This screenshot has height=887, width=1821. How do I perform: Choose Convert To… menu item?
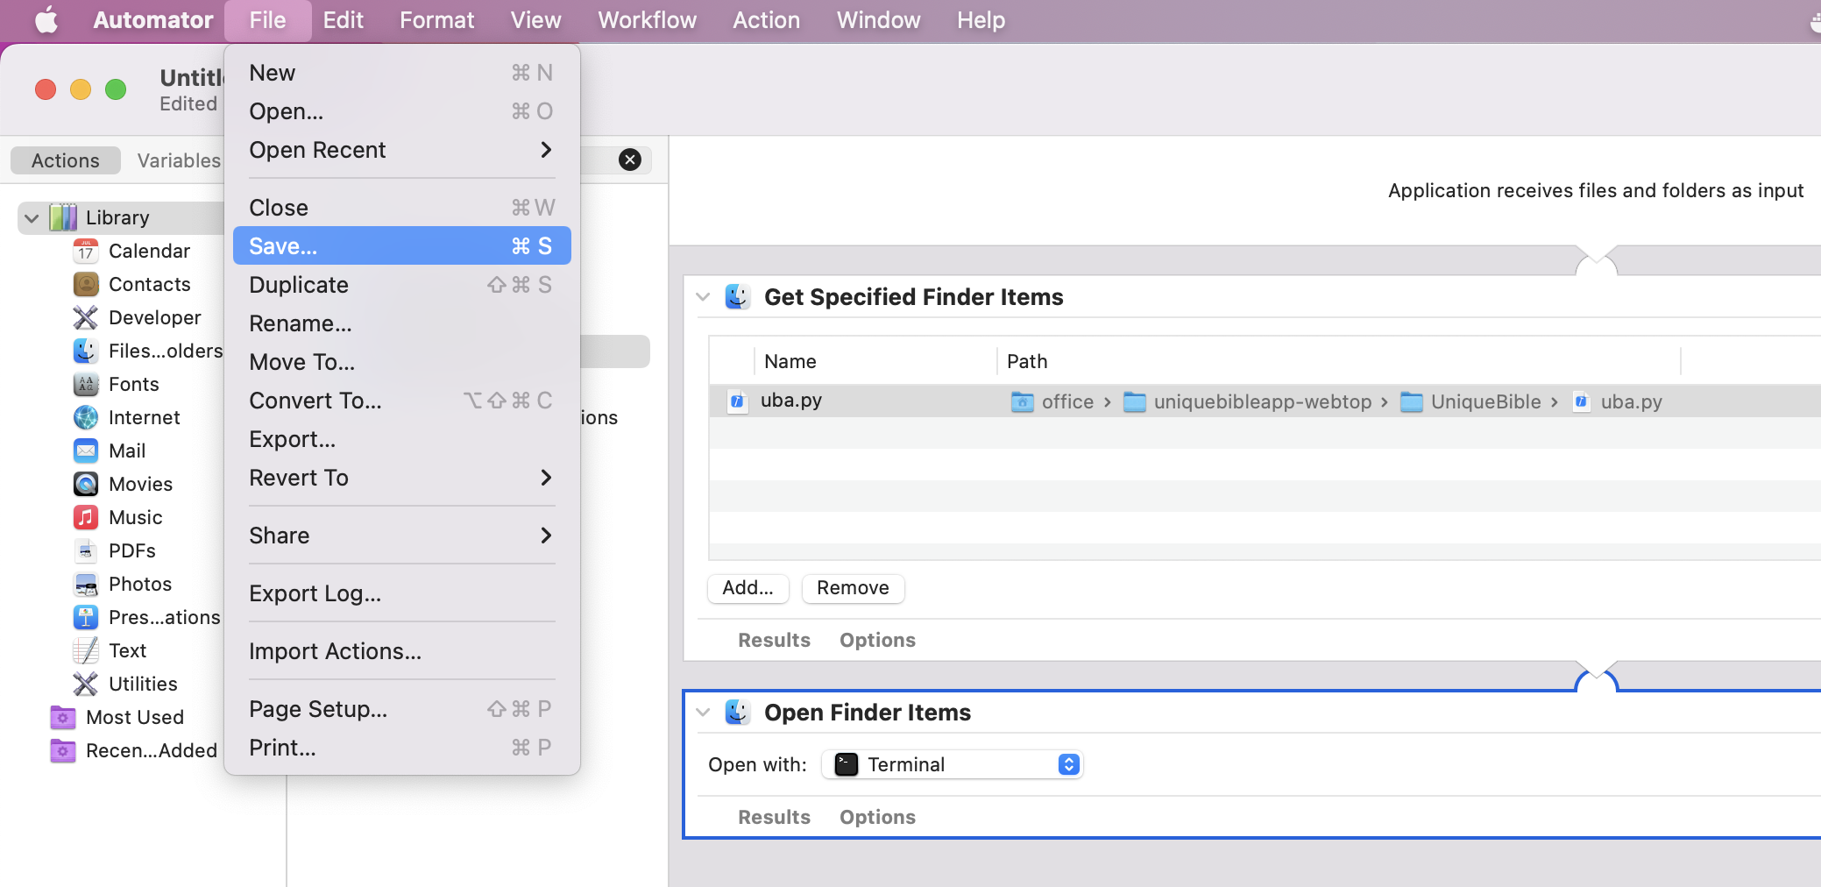pos(402,401)
